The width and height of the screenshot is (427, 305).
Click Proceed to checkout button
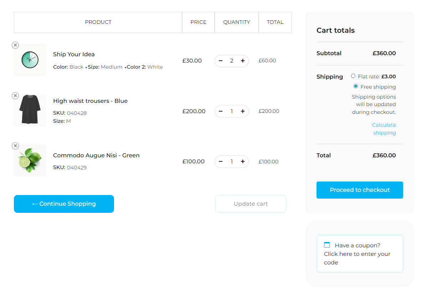tap(360, 190)
